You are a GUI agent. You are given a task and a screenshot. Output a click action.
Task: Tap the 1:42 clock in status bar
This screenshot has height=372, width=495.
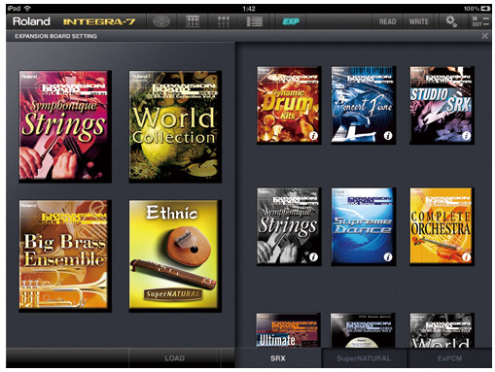(249, 9)
